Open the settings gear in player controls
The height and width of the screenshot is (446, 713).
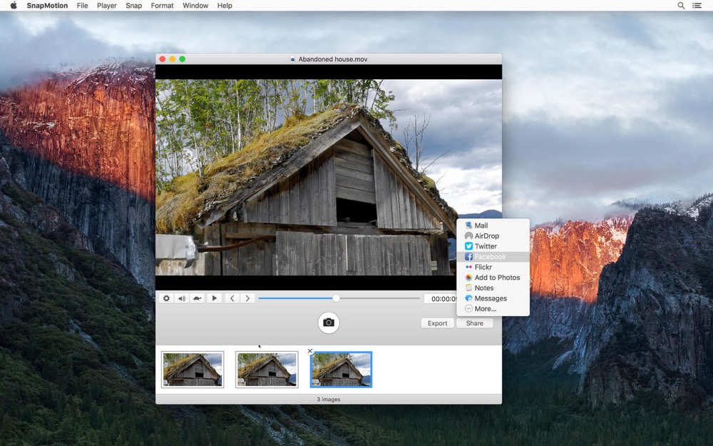click(166, 298)
